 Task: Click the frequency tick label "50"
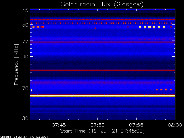tap(25, 25)
